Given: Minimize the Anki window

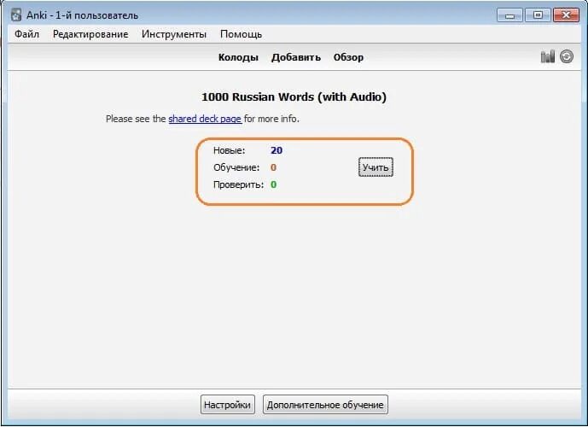Looking at the screenshot, I should (509, 15).
